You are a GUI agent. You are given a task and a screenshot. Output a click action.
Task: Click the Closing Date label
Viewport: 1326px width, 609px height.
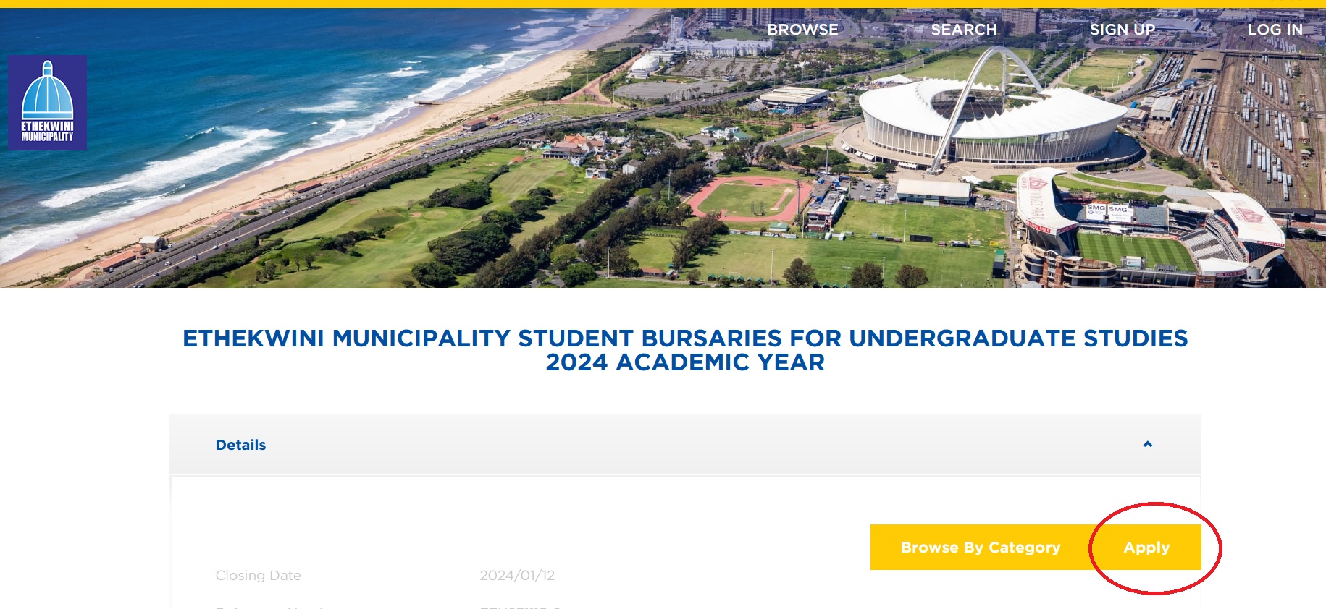coord(258,576)
